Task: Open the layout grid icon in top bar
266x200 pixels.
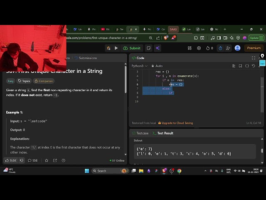Action: [190, 48]
